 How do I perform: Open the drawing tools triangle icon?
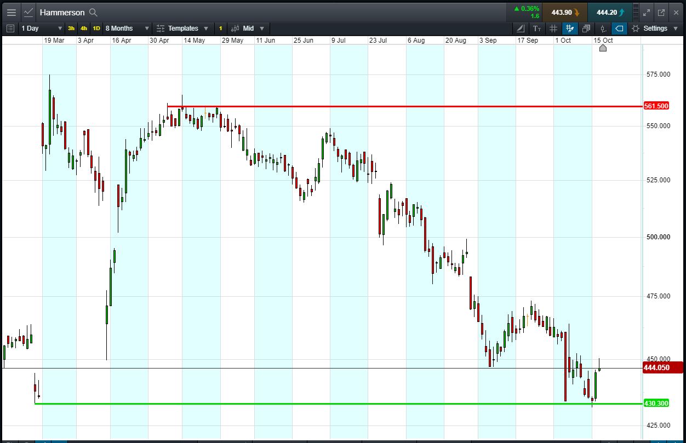tap(520, 28)
